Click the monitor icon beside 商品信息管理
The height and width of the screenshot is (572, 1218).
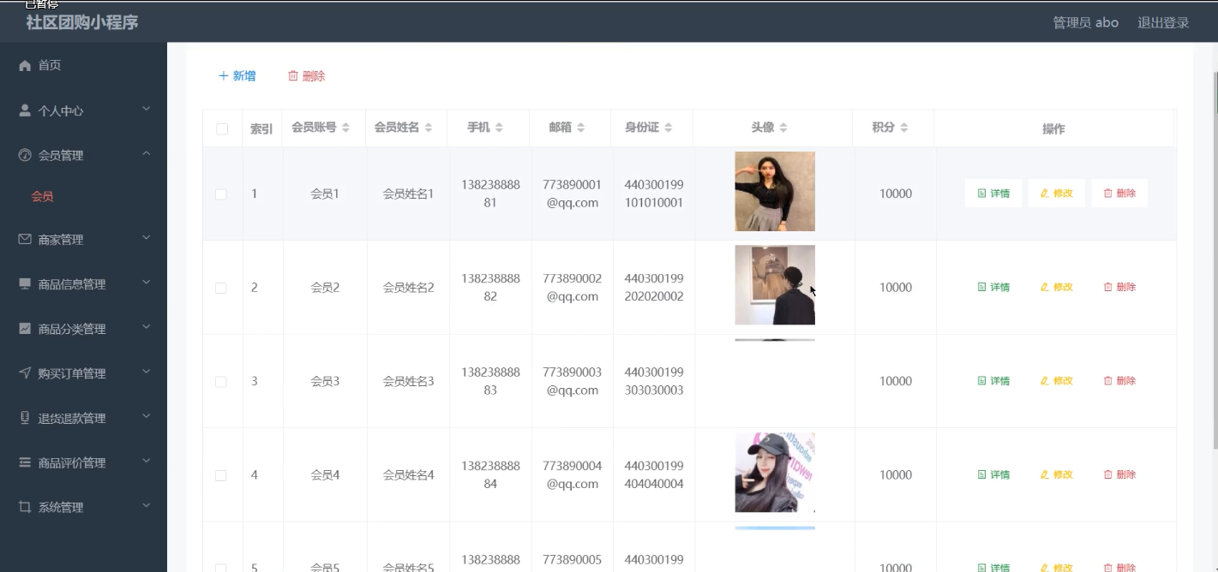(x=25, y=284)
